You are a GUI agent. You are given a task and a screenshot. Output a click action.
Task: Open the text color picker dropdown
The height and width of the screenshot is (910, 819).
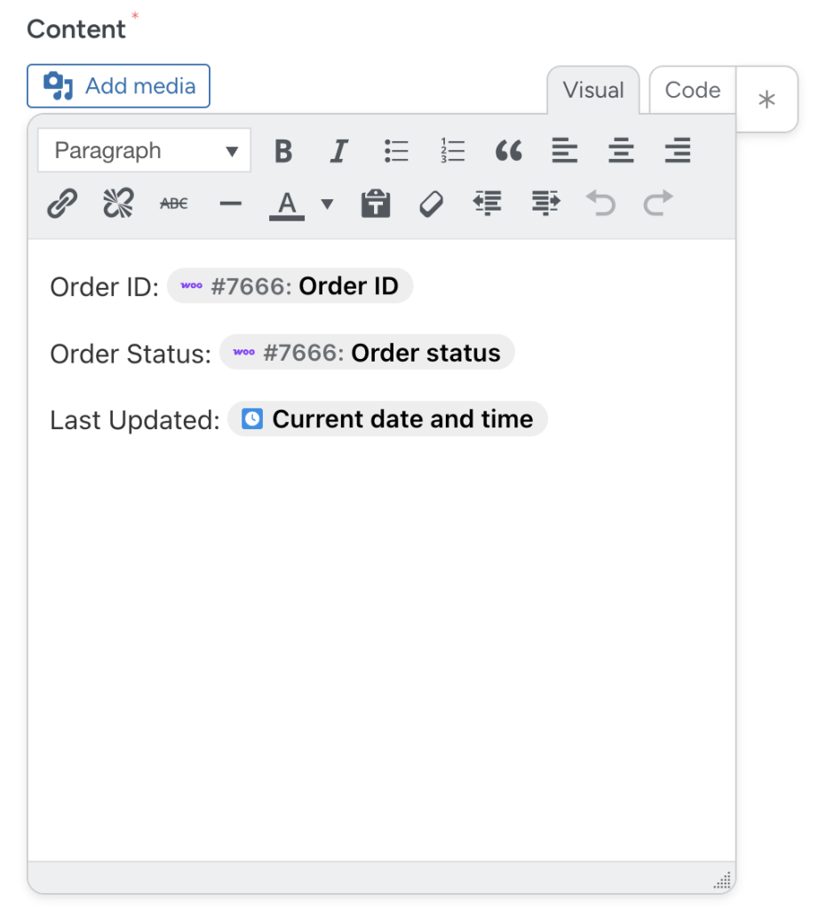328,203
